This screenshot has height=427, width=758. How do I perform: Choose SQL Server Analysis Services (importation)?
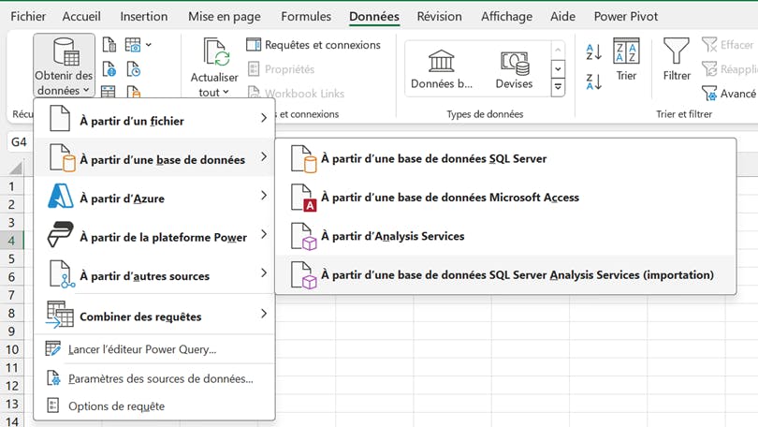505,274
